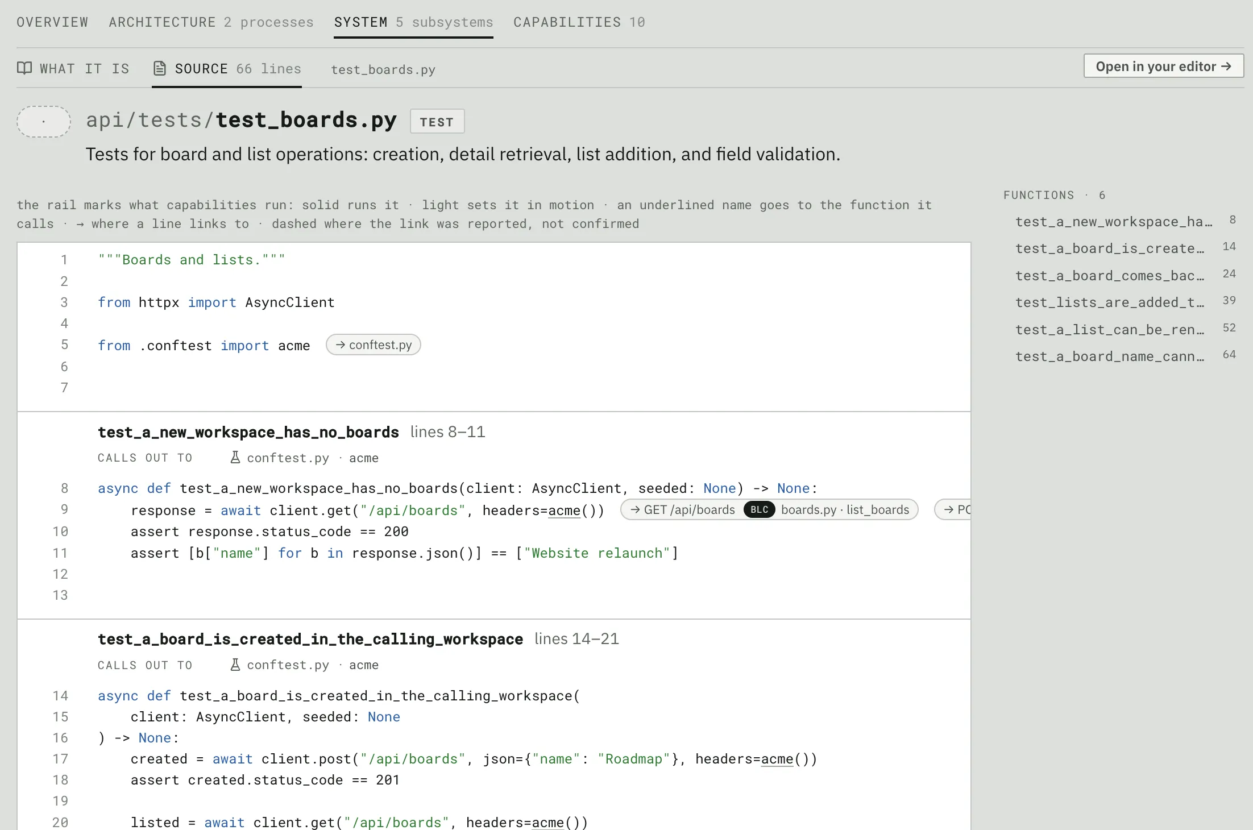The height and width of the screenshot is (830, 1253).
Task: Jump to test_lists_are_added_t… function
Action: tap(1110, 302)
